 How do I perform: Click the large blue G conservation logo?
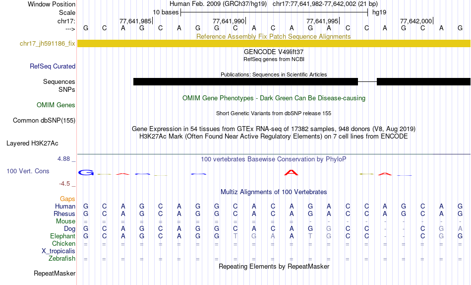[86, 172]
